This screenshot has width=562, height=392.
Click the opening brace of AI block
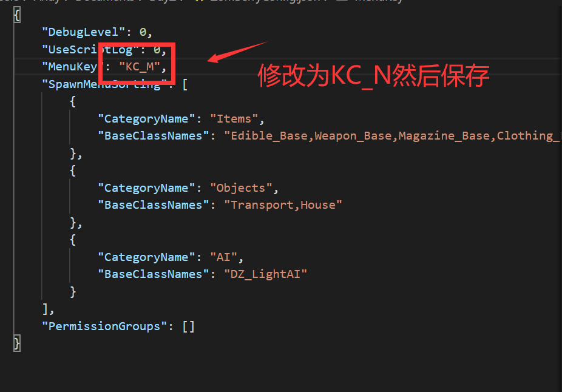pos(73,240)
